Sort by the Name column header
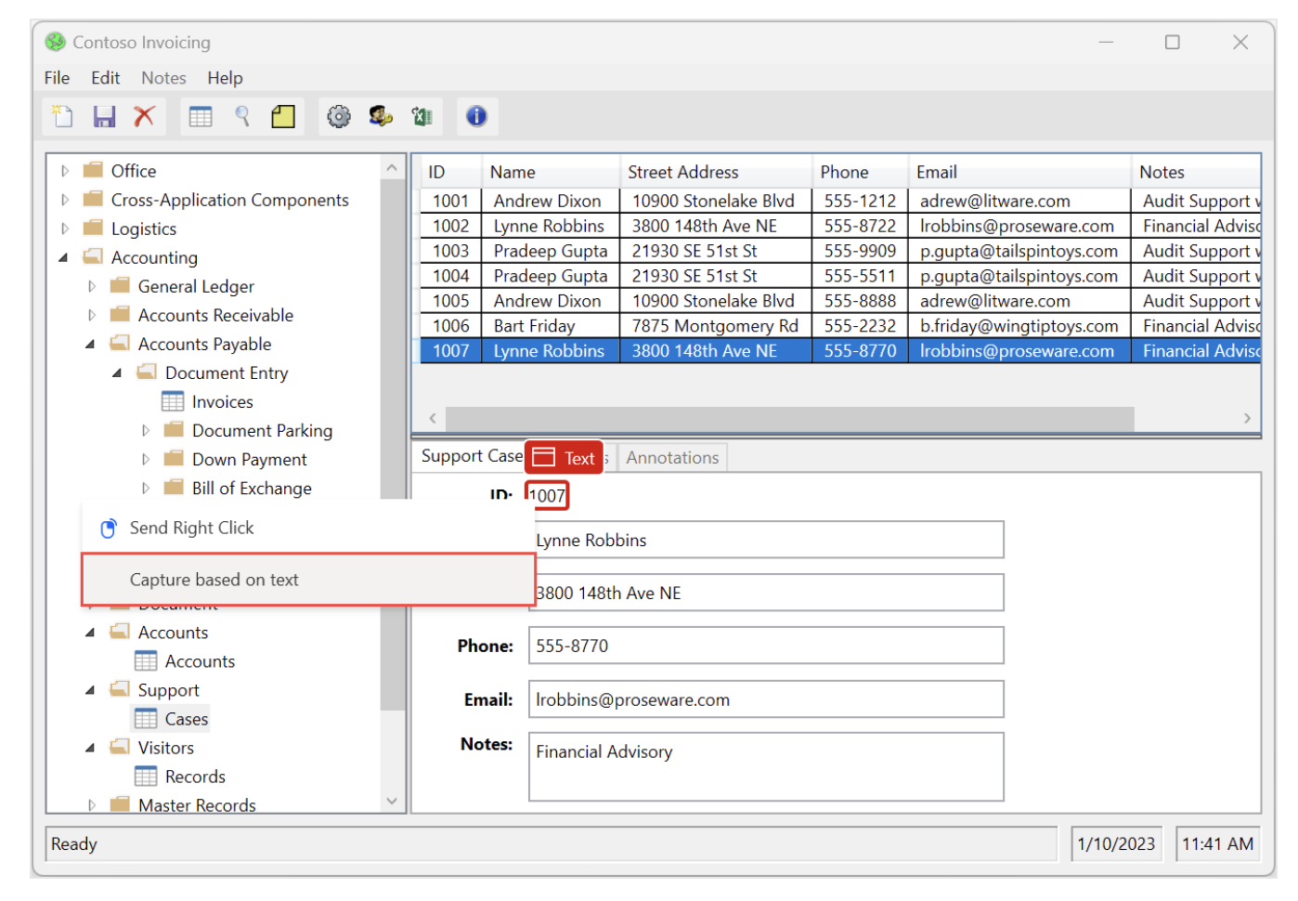The height and width of the screenshot is (901, 1298). (x=551, y=172)
